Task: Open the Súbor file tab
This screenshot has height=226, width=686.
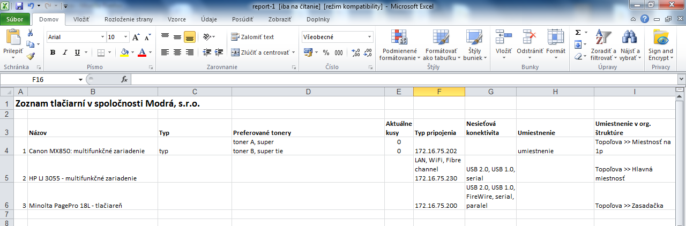Action: [x=15, y=19]
